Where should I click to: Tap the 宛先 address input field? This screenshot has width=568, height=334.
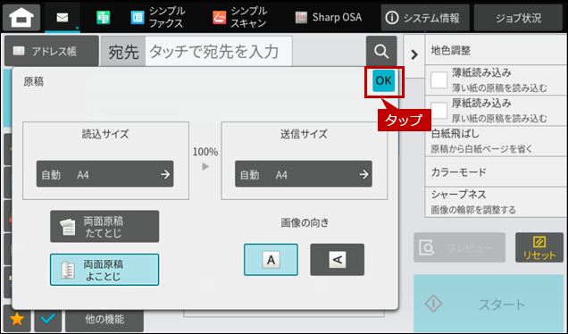[219, 52]
